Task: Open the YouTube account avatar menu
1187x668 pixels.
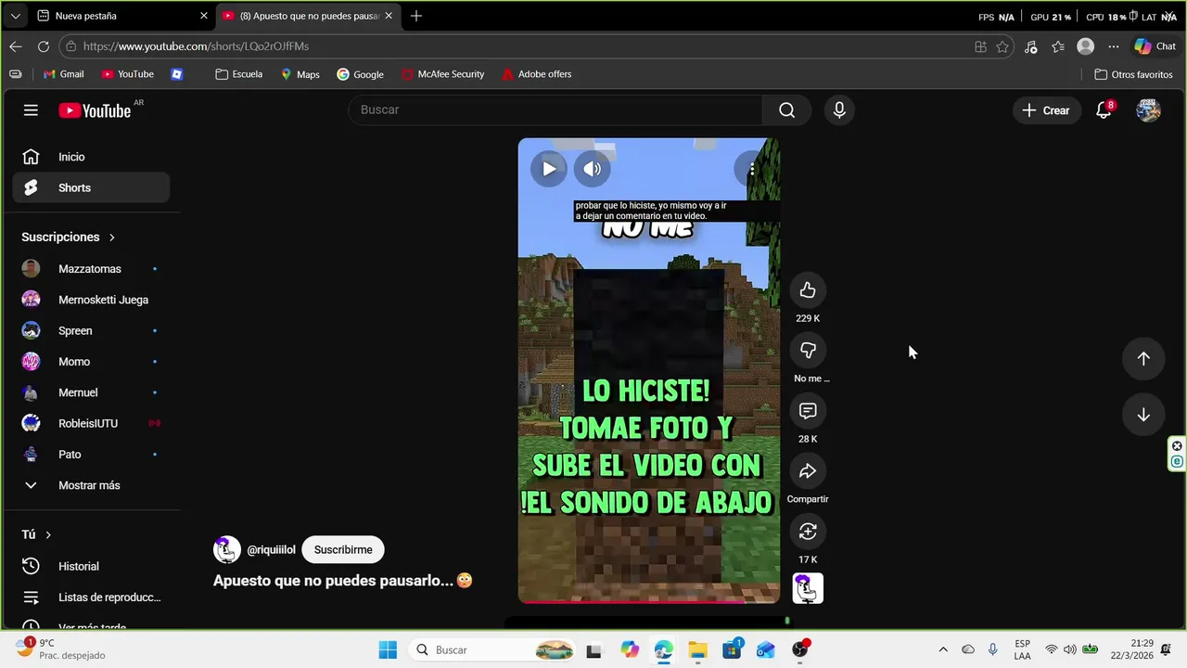Action: [x=1148, y=110]
